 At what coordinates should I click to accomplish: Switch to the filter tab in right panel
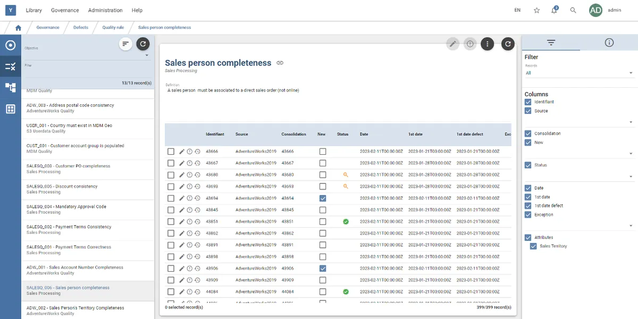551,43
